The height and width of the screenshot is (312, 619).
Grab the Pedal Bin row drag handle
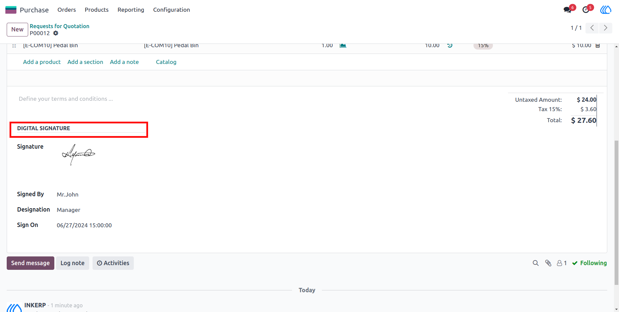click(x=14, y=46)
